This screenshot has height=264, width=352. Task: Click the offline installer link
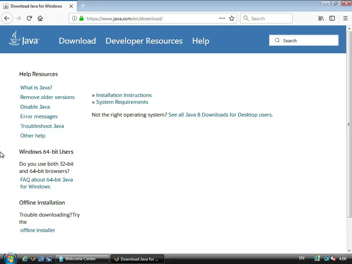tap(37, 230)
